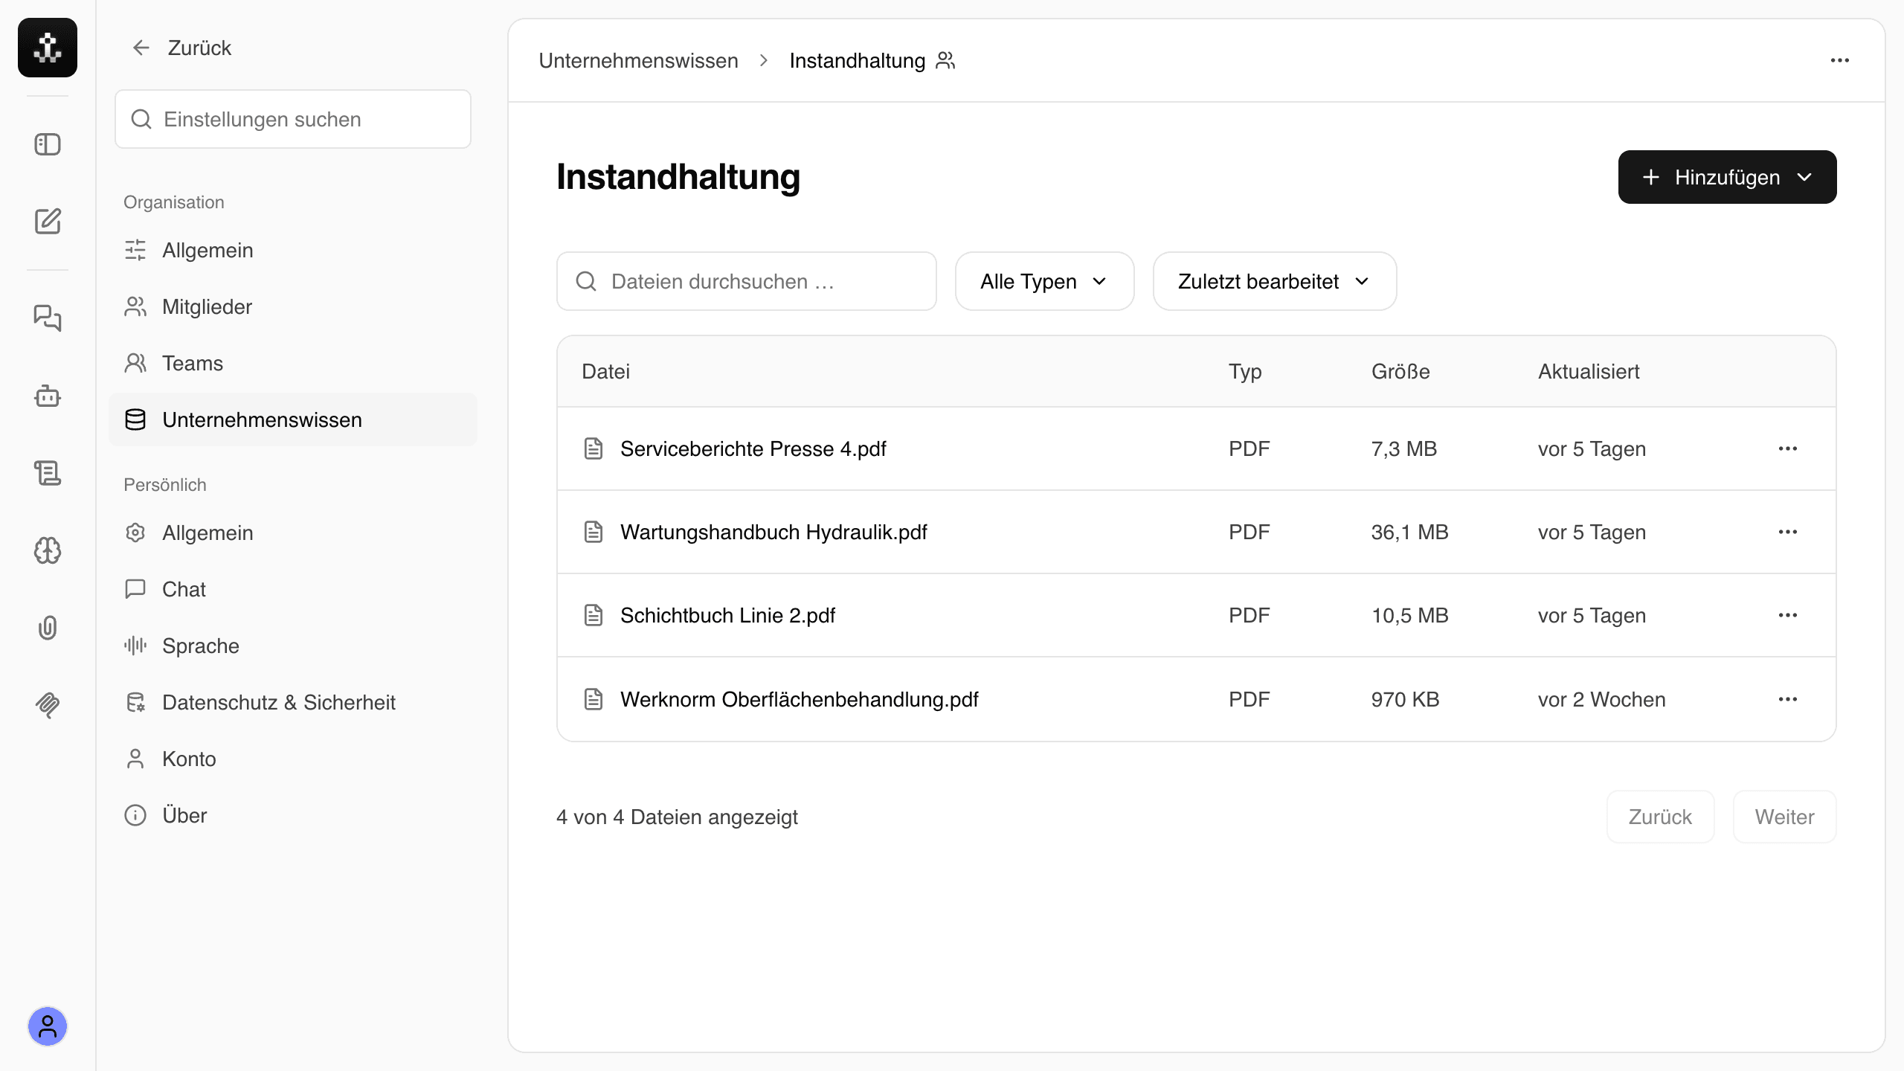The image size is (1904, 1071).
Task: Select Unternehmenswissen in the sidebar
Action: (293, 419)
